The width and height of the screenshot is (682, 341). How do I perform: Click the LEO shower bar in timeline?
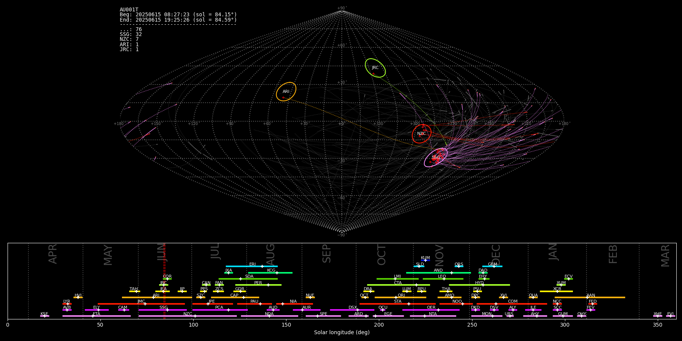point(443,279)
